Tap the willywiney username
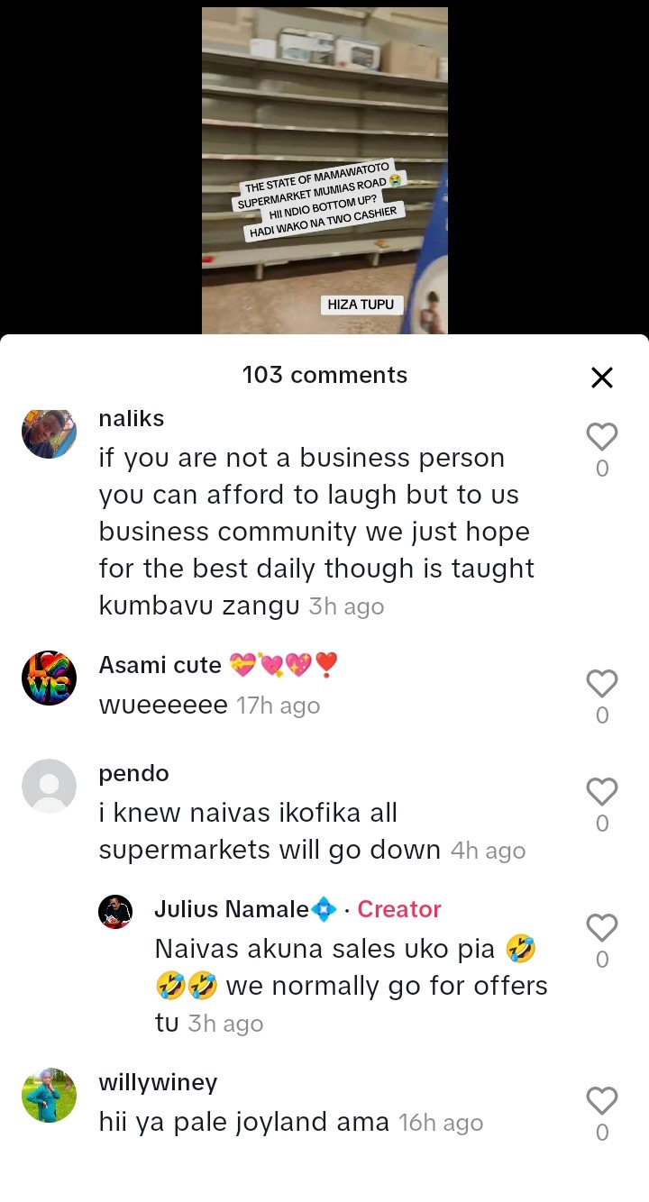 point(158,1082)
